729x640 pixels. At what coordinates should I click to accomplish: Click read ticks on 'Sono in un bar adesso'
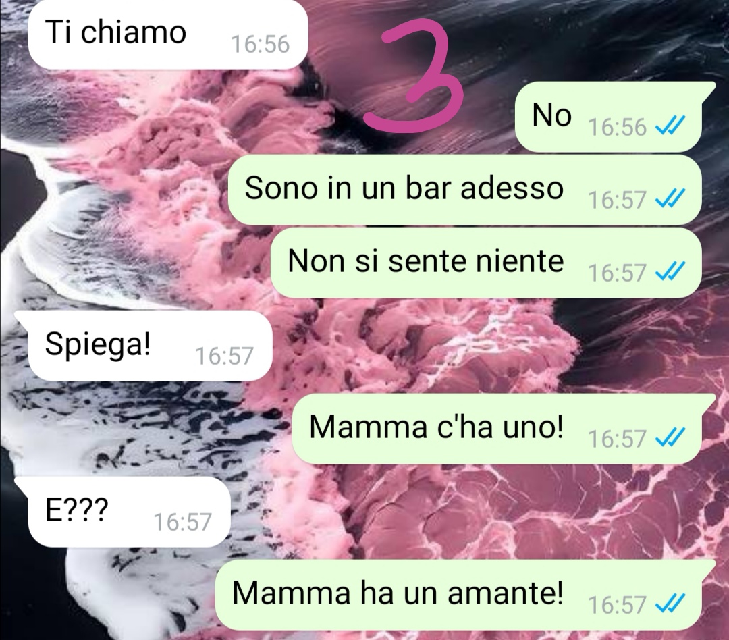point(670,199)
